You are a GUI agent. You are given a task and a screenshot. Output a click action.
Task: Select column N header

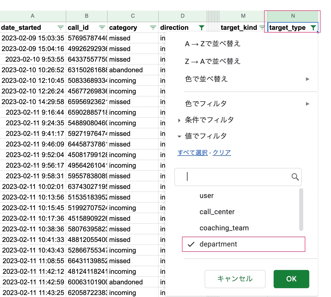293,16
